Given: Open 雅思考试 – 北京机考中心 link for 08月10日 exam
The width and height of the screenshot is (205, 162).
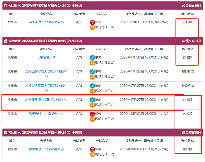Looking at the screenshot, I should (x=46, y=149).
